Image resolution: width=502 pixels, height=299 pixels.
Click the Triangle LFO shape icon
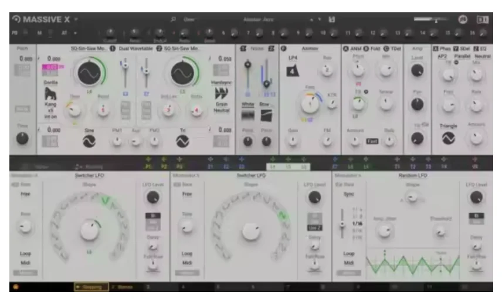pos(448,138)
